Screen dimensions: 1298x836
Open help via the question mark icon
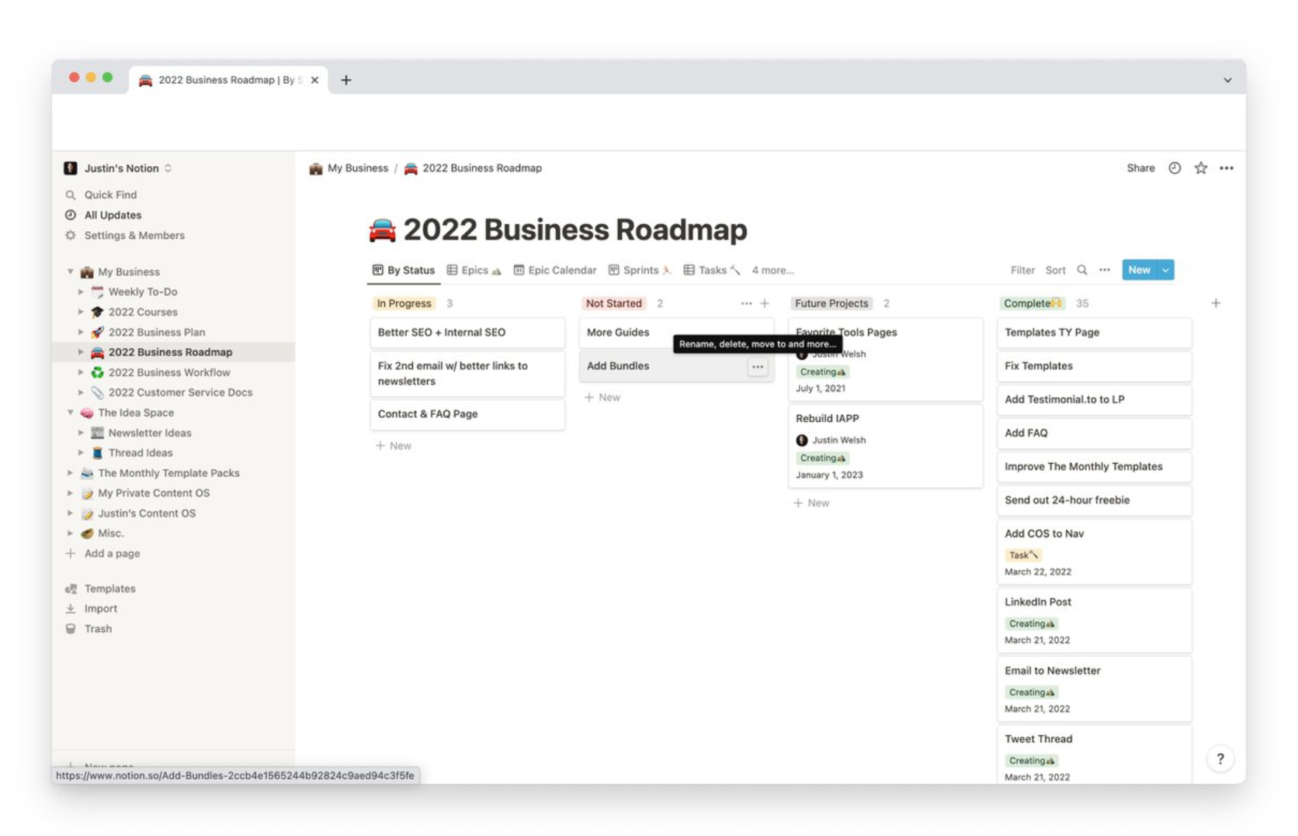coord(1220,759)
